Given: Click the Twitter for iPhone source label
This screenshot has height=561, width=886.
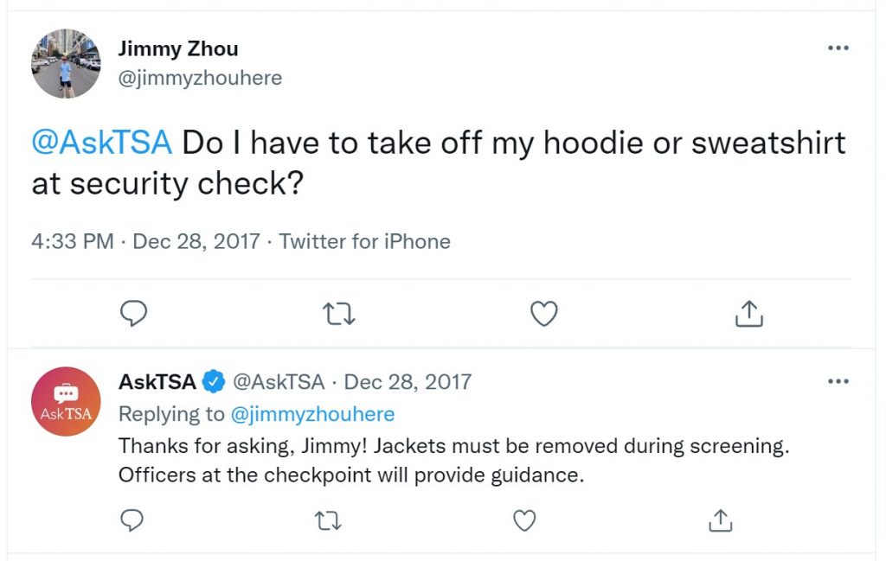Looking at the screenshot, I should [365, 241].
